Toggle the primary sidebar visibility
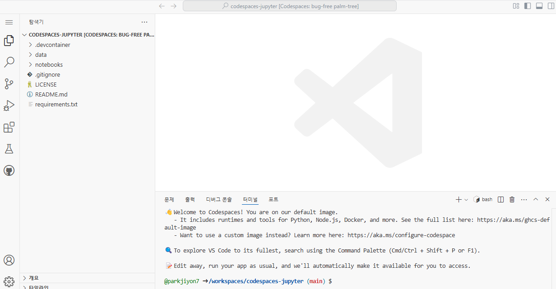Image resolution: width=556 pixels, height=289 pixels. (x=528, y=6)
